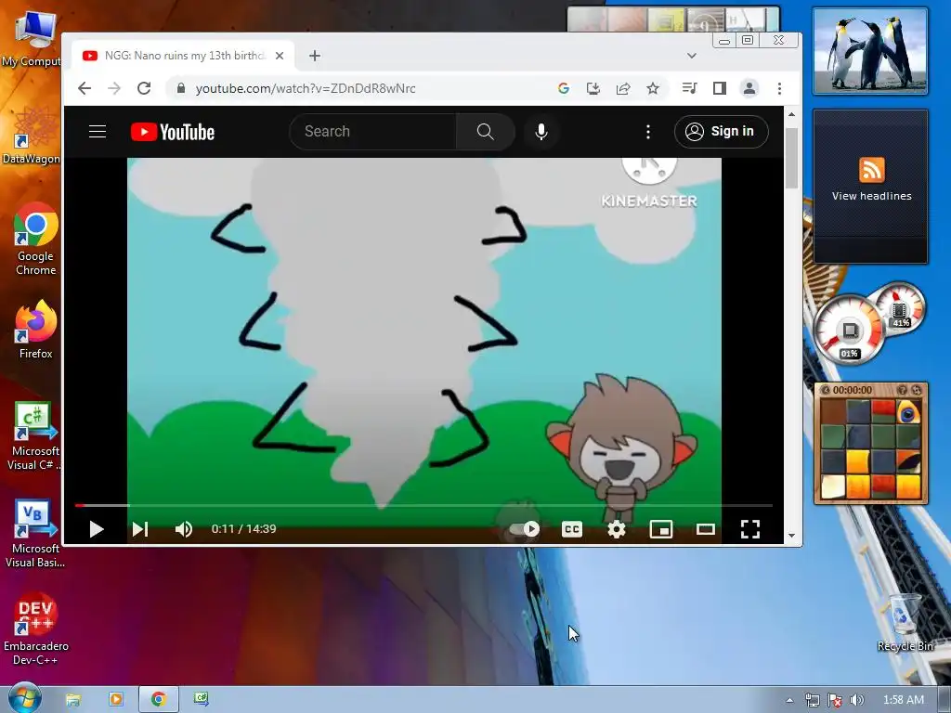The width and height of the screenshot is (951, 713).
Task: Select the Microsoft Visual Basic shortcut
Action: click(x=35, y=534)
